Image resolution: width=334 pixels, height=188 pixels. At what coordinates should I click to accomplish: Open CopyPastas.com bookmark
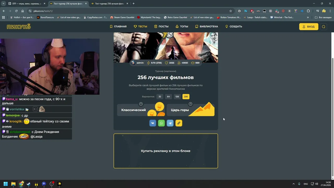point(95,17)
